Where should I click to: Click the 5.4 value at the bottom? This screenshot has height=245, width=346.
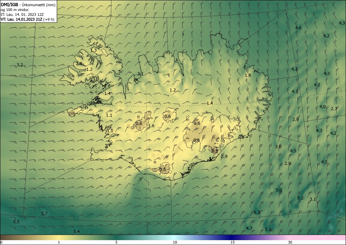[x=76, y=231]
